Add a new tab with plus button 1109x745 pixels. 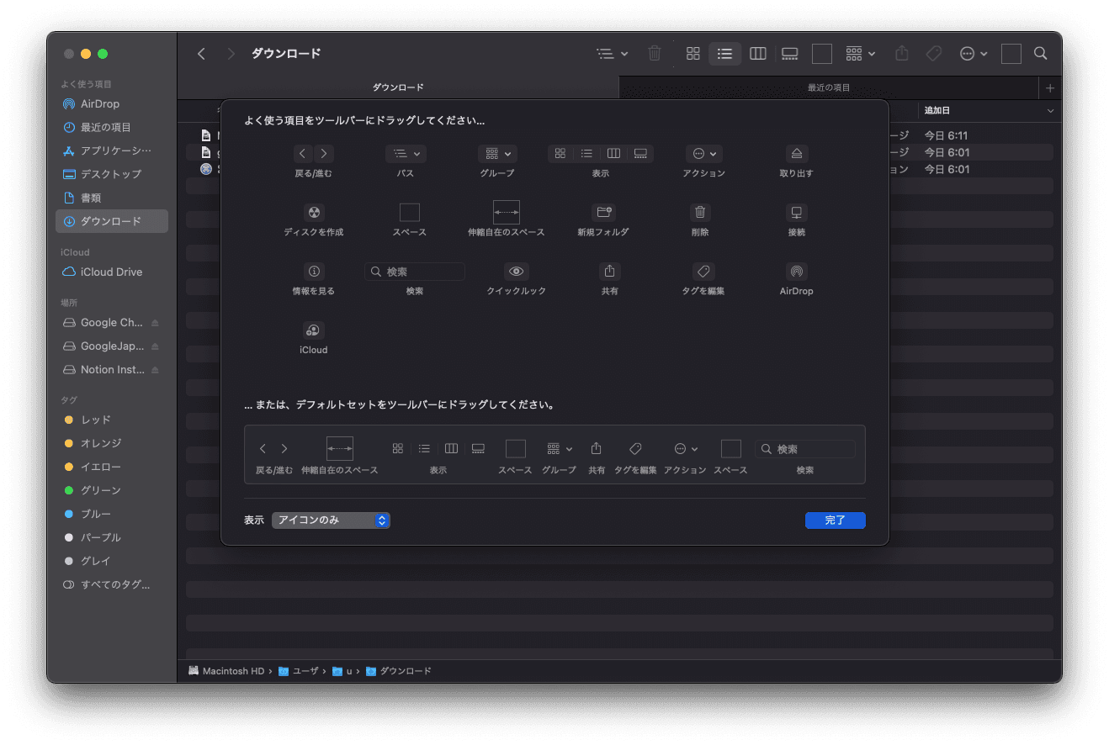[1050, 87]
